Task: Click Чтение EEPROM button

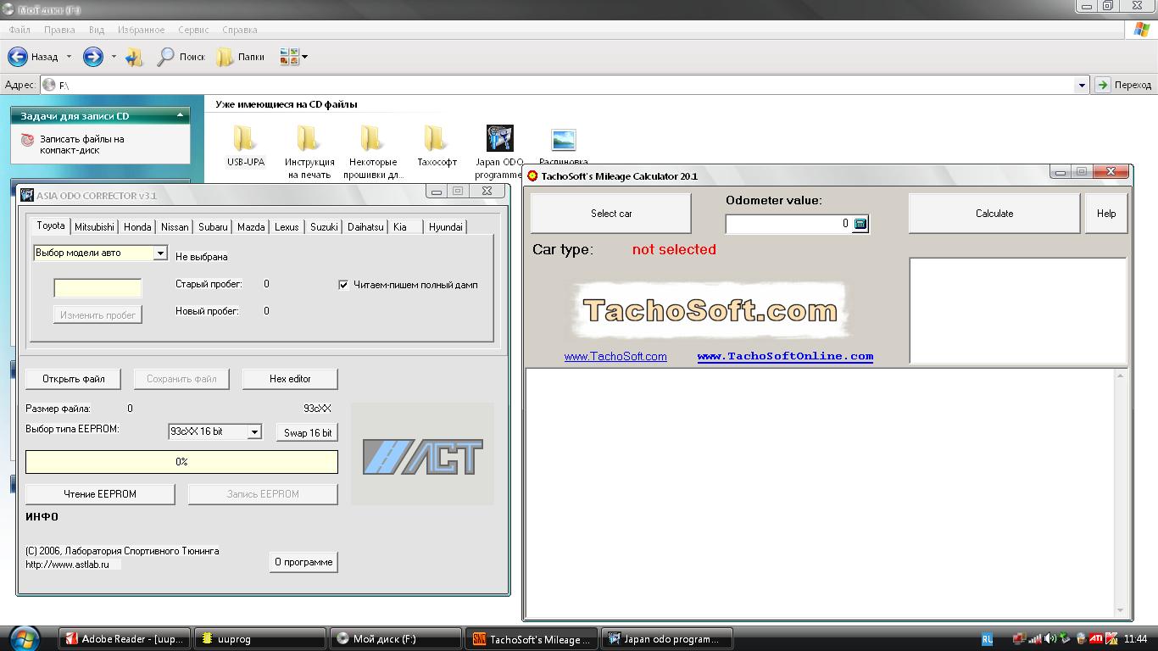Action: coord(100,494)
